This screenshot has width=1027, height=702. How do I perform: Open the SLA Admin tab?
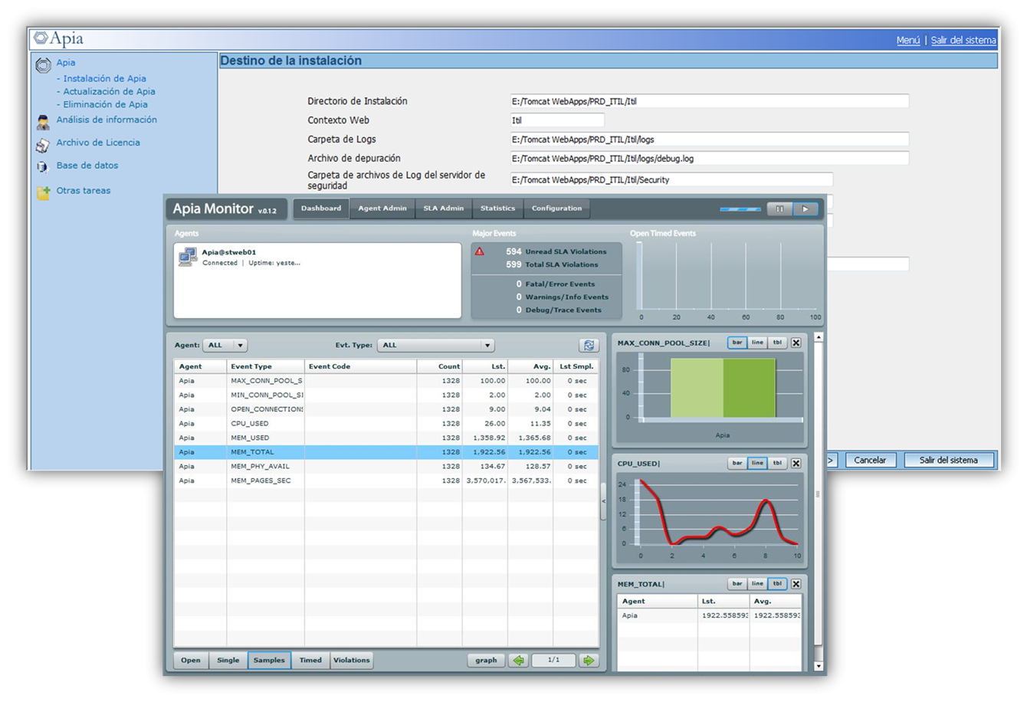[x=444, y=208]
